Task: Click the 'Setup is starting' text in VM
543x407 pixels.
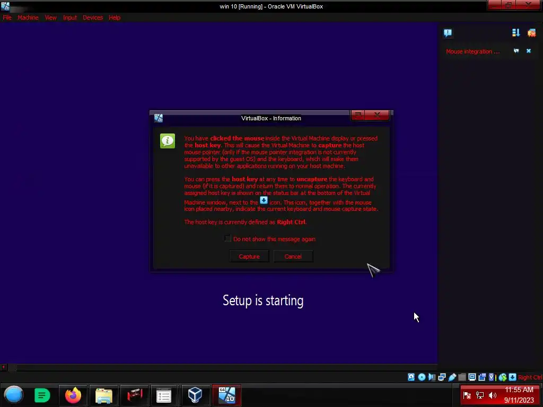Action: (263, 300)
